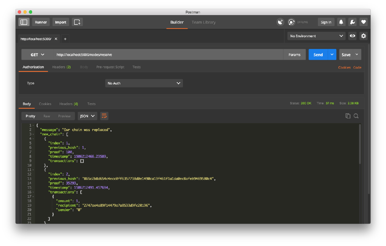
Task: Click the heart icon in header
Action: point(363,22)
